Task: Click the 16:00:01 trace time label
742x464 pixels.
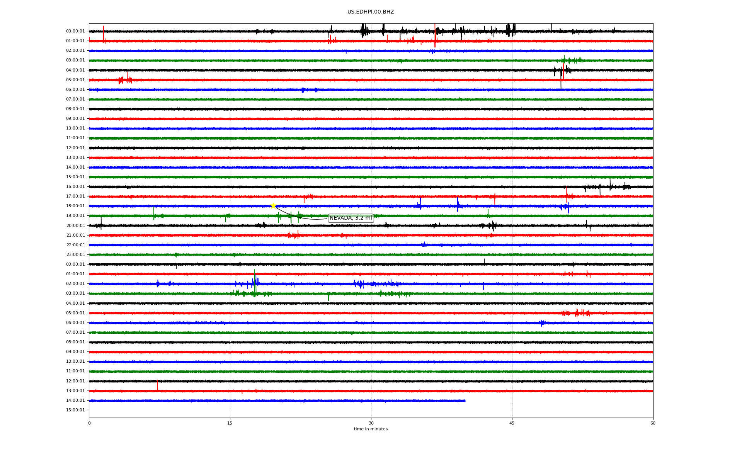Action: (75, 187)
